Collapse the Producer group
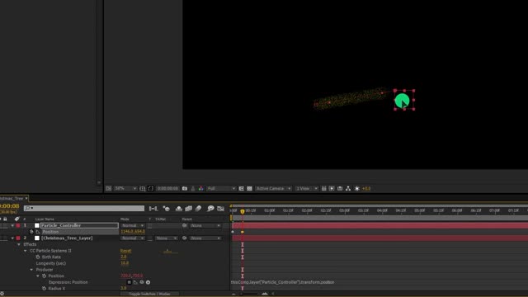This screenshot has width=528, height=297. coord(31,270)
